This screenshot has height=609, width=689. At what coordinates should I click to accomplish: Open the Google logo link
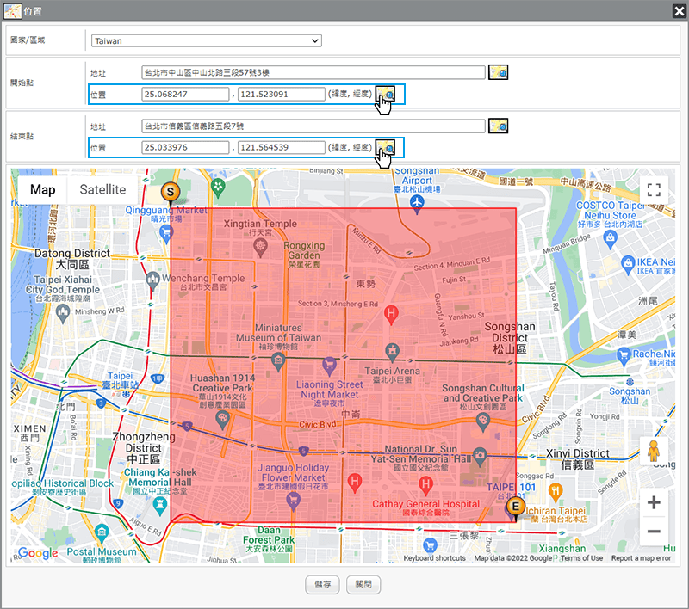(x=38, y=553)
